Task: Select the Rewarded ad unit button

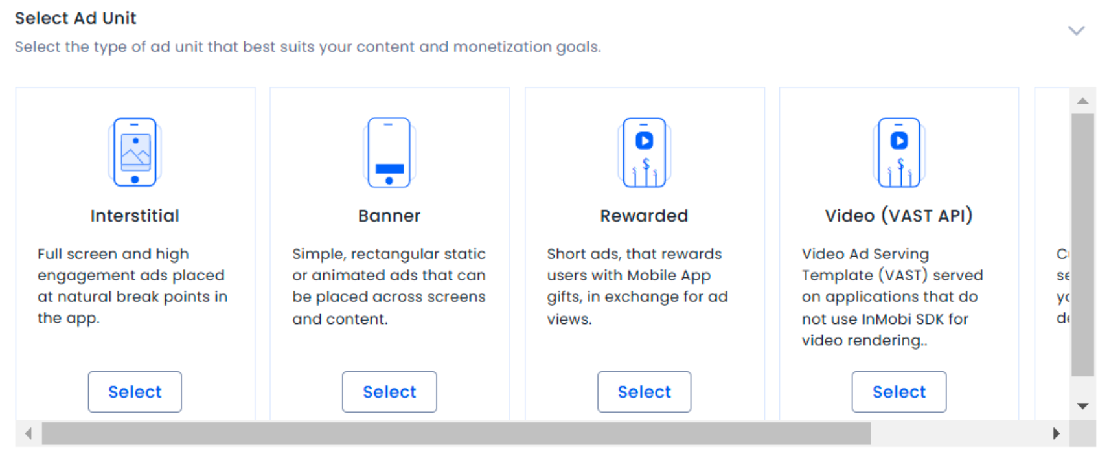Action: tap(644, 392)
